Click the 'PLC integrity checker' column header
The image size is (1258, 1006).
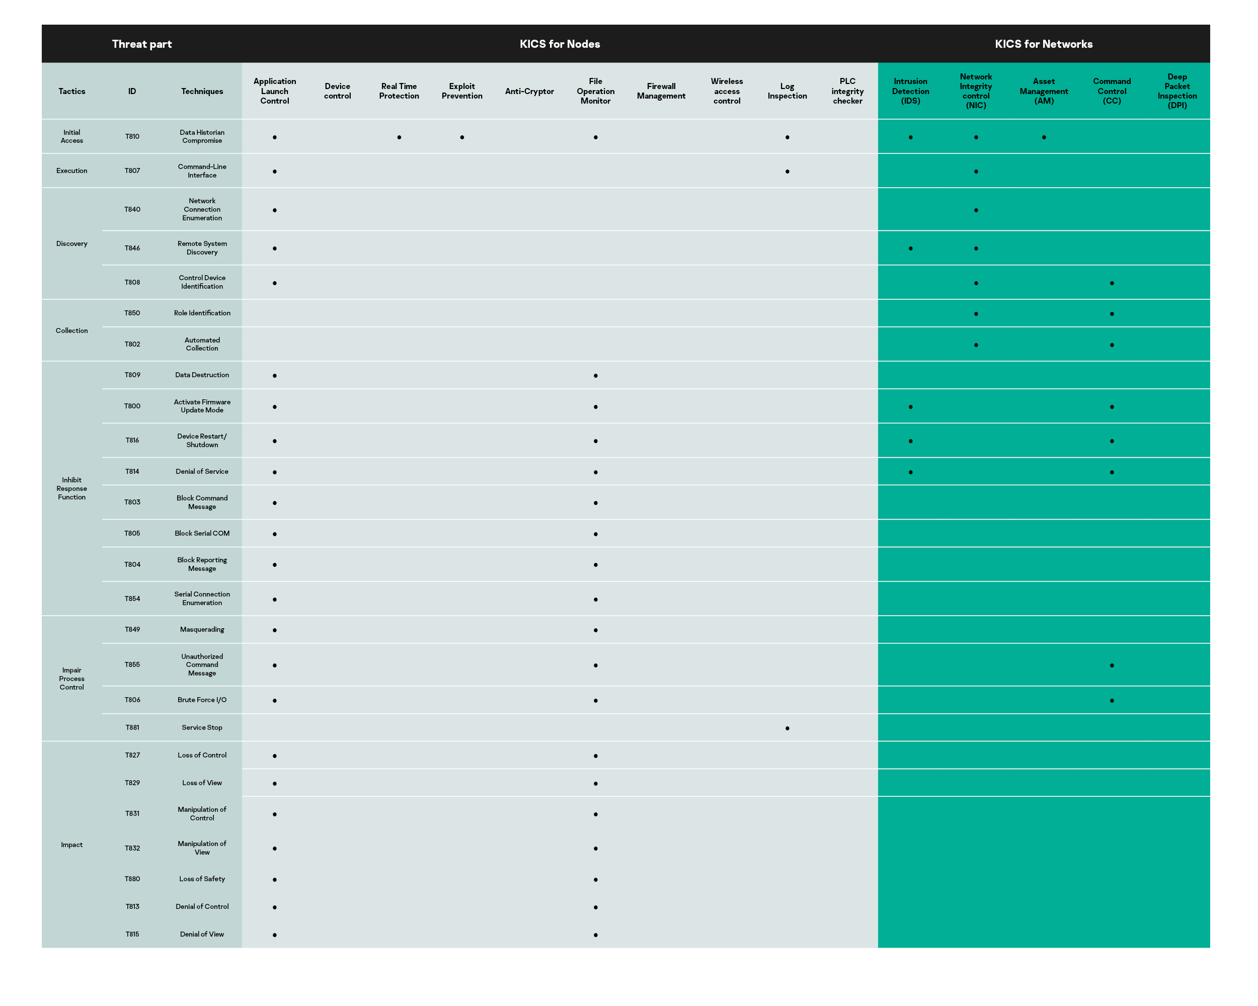[x=847, y=91]
